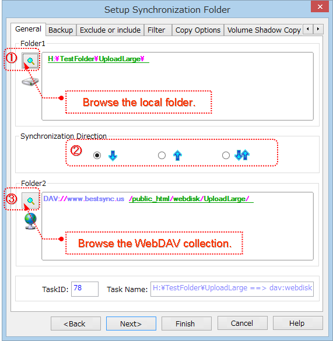The height and width of the screenshot is (341, 333).
Task: Select the downward sync direction radio button
Action: 97,156
